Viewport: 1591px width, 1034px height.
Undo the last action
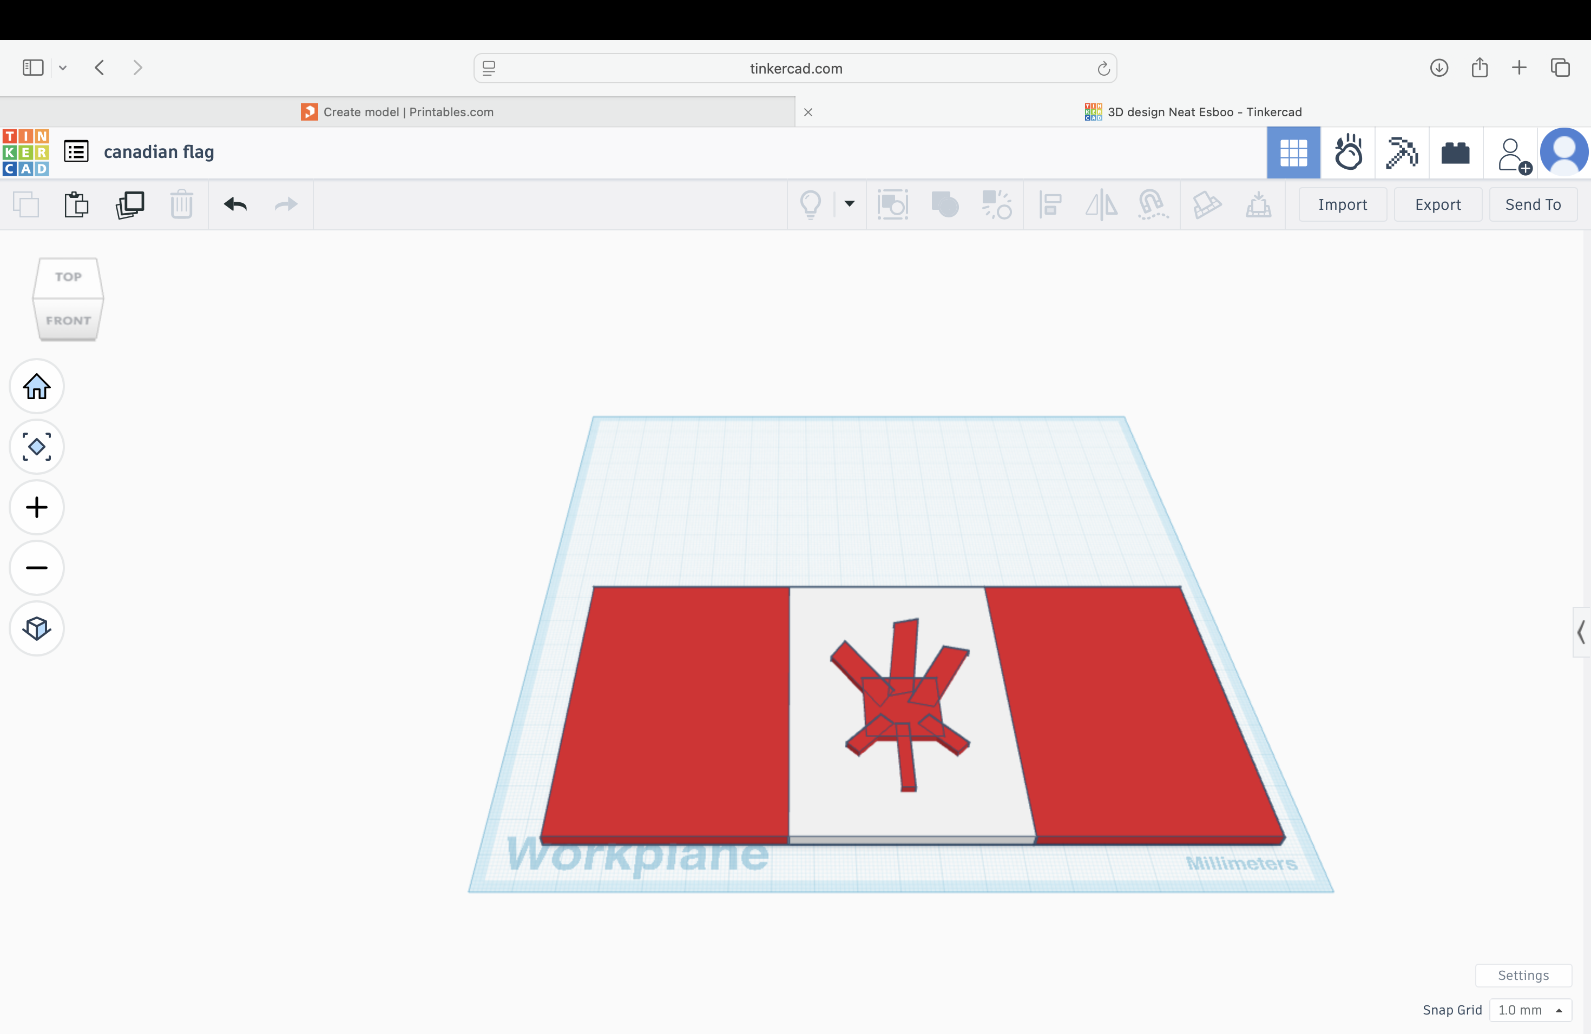click(235, 204)
